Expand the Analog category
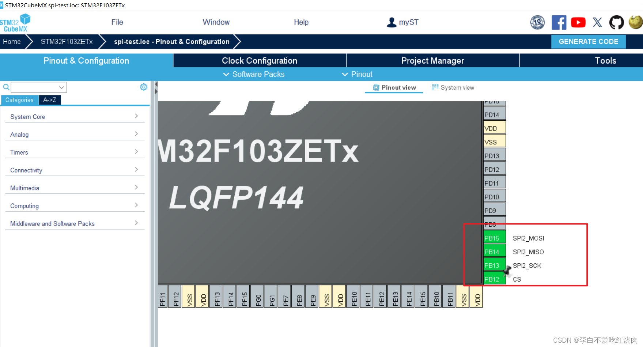Screen dimensions: 643x347 tap(75, 134)
